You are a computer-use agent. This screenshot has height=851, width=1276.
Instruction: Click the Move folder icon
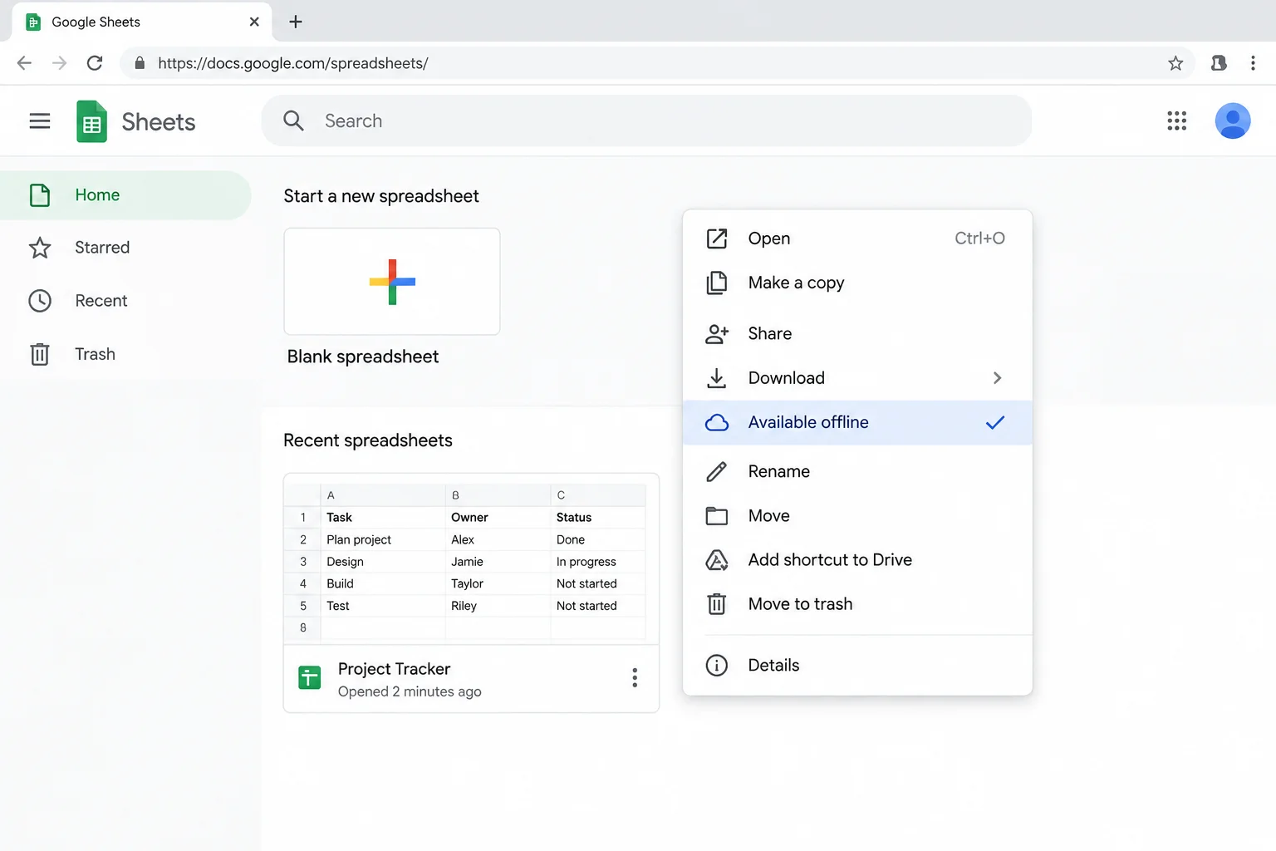point(717,516)
